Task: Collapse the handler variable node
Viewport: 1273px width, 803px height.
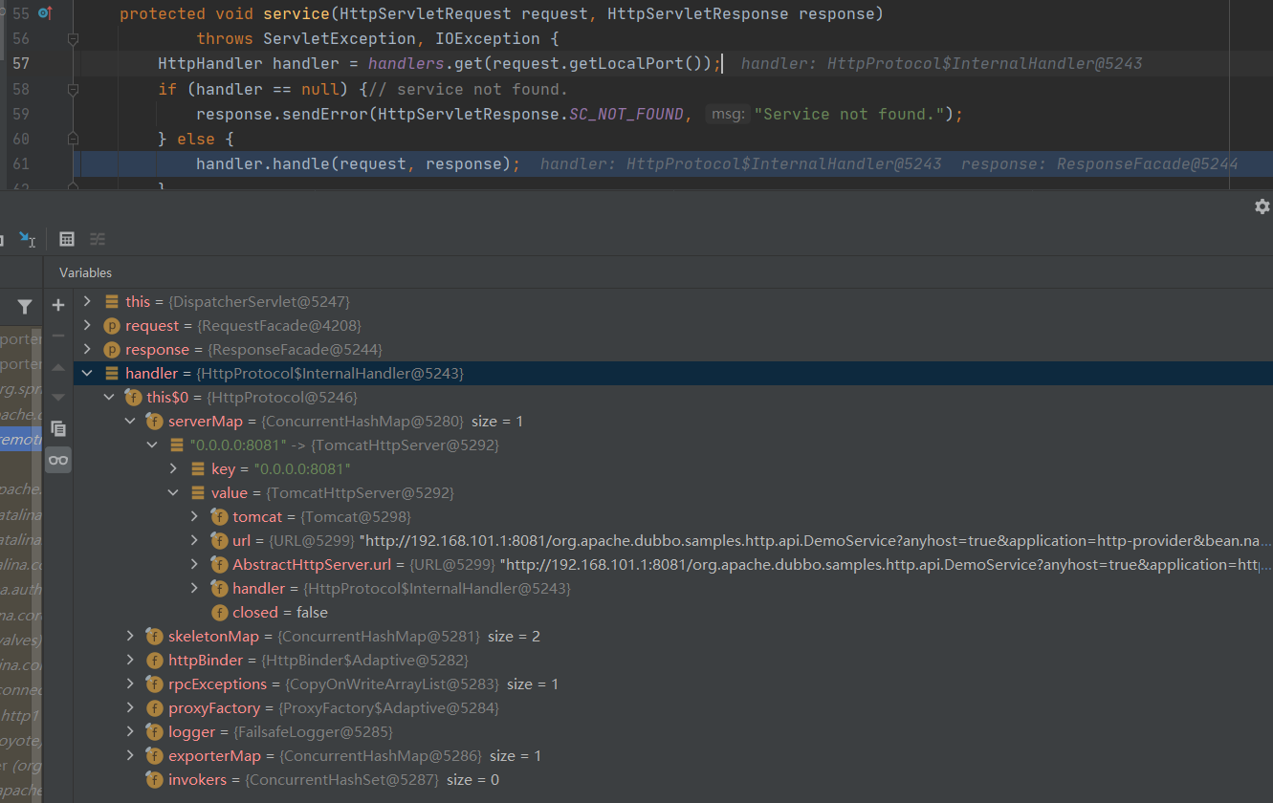Action: pyautogui.click(x=87, y=374)
